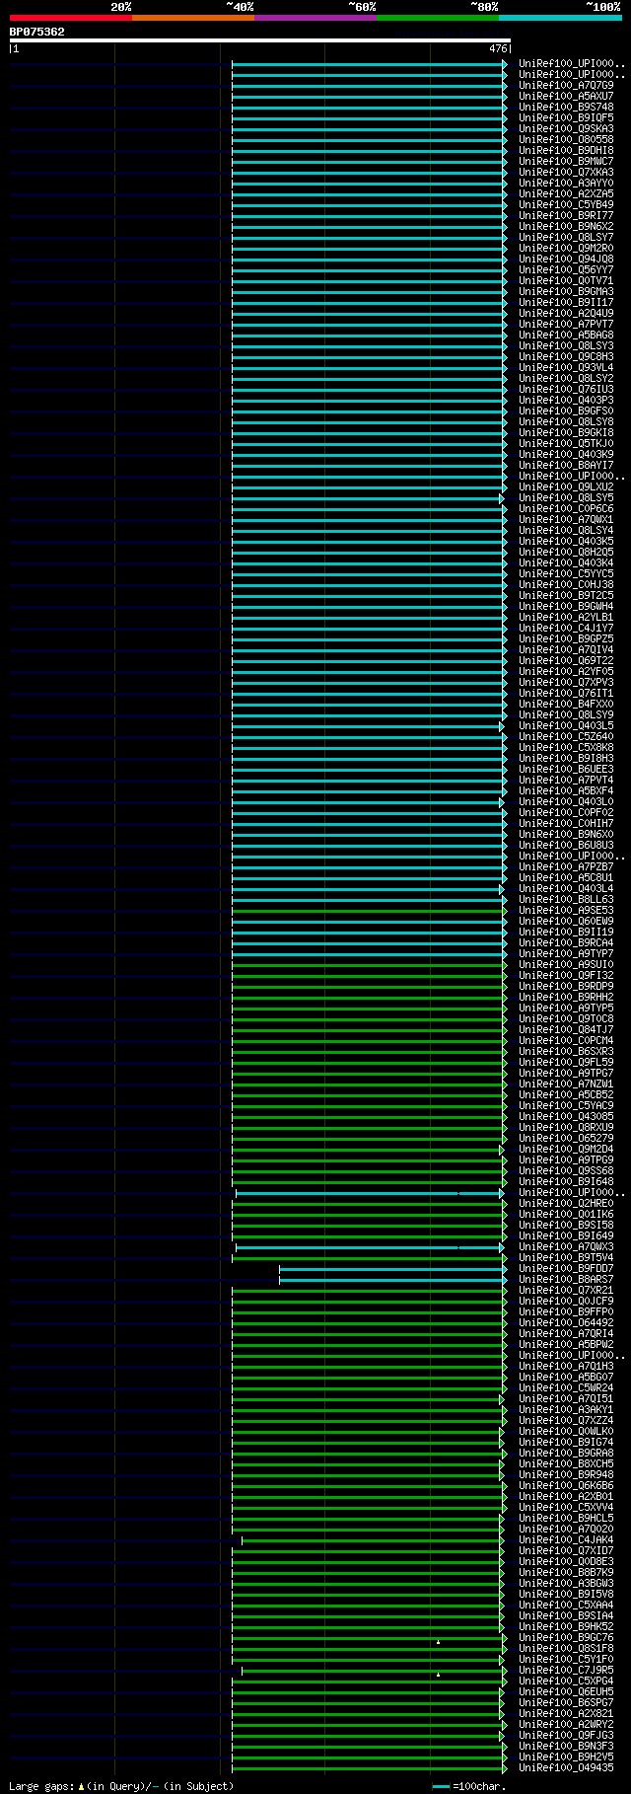The width and height of the screenshot is (631, 1794).
Task: Pick sequence UniRef100_C5WR24
Action: click(x=566, y=1388)
